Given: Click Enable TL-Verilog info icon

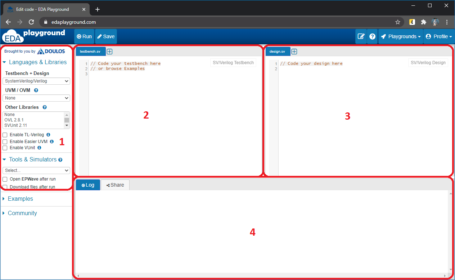Looking at the screenshot, I should coord(48,135).
